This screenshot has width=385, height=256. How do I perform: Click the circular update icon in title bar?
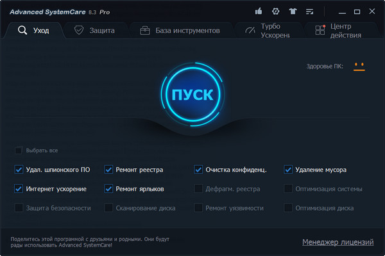click(275, 11)
